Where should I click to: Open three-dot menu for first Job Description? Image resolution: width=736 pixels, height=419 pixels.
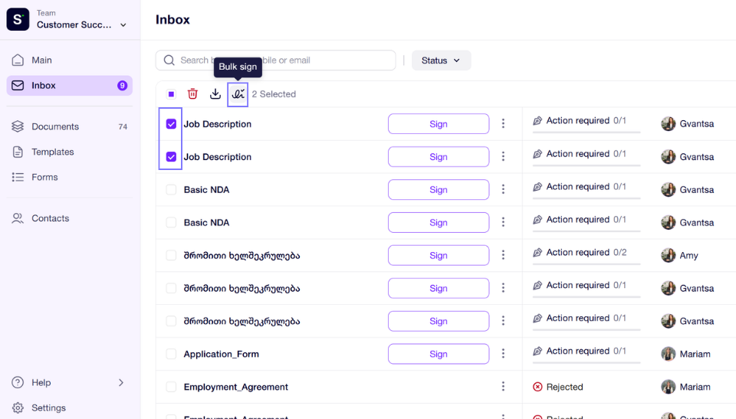[503, 123]
